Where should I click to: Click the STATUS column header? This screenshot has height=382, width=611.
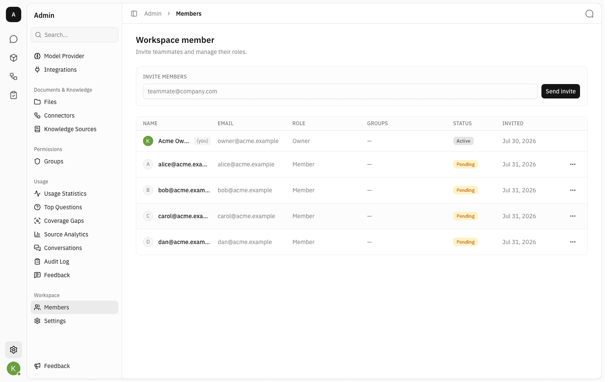(462, 124)
